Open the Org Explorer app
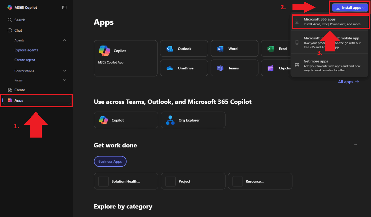371x217 pixels. (193, 120)
